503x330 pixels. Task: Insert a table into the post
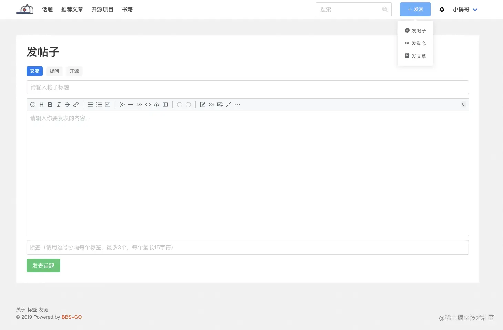click(x=165, y=104)
